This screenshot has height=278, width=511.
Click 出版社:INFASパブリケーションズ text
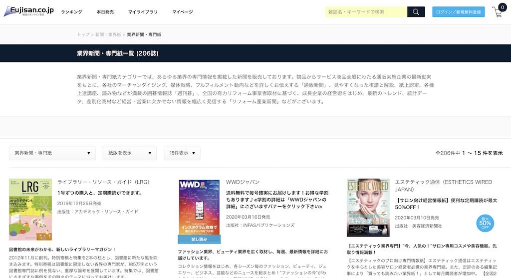tap(260, 225)
